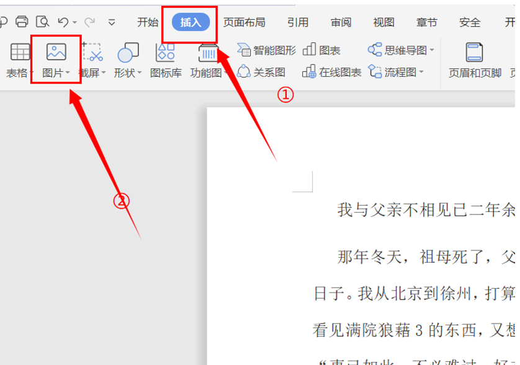Go to the 视图 tab
Image resolution: width=520 pixels, height=365 pixels.
383,22
